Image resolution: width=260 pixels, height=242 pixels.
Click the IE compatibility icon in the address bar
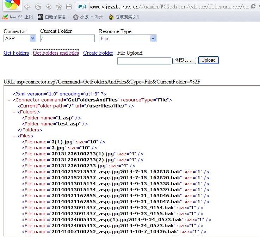click(x=253, y=6)
